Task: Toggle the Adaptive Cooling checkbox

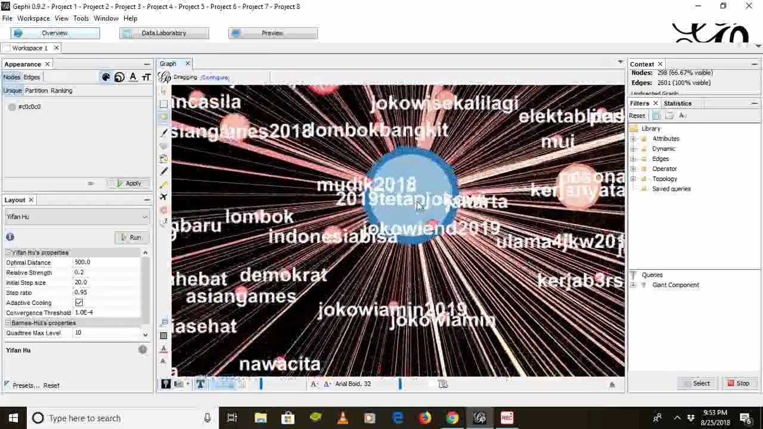Action: [79, 303]
